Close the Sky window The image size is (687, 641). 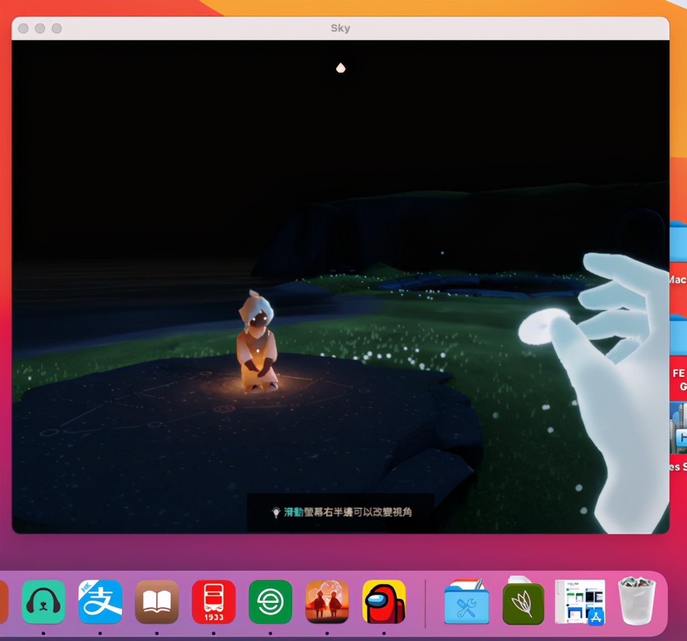pyautogui.click(x=23, y=28)
